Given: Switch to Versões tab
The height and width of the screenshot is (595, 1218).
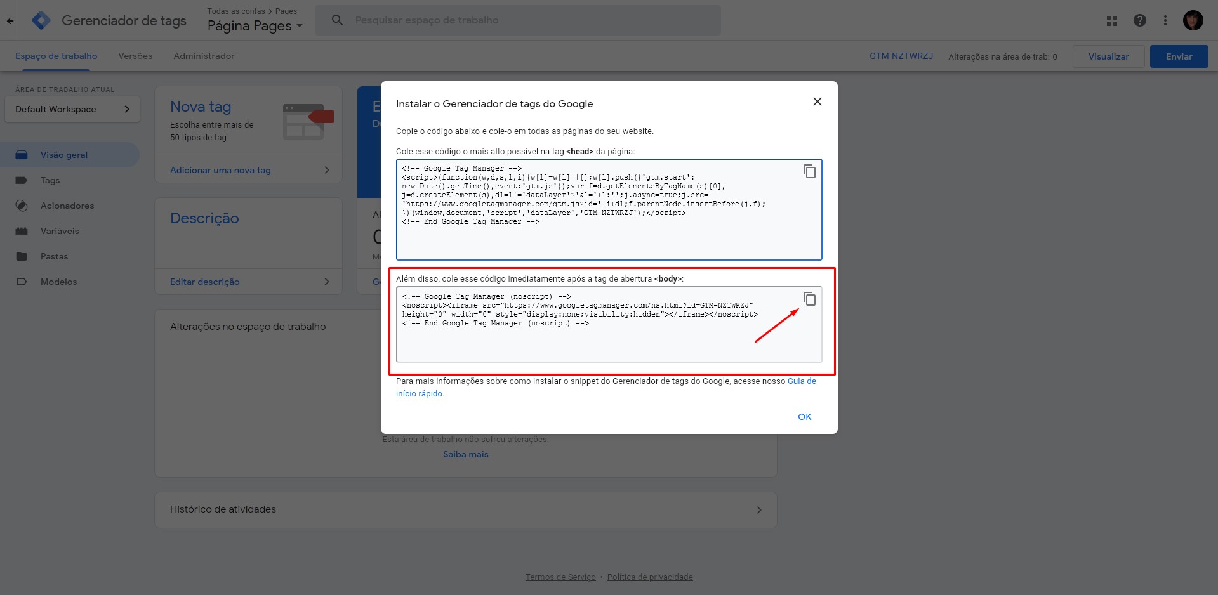Looking at the screenshot, I should [135, 56].
